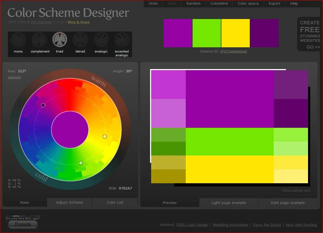The image size is (323, 233).
Task: Click the Scheme ID 4T31Tw0w0w0w0 link
Action: [x=233, y=51]
